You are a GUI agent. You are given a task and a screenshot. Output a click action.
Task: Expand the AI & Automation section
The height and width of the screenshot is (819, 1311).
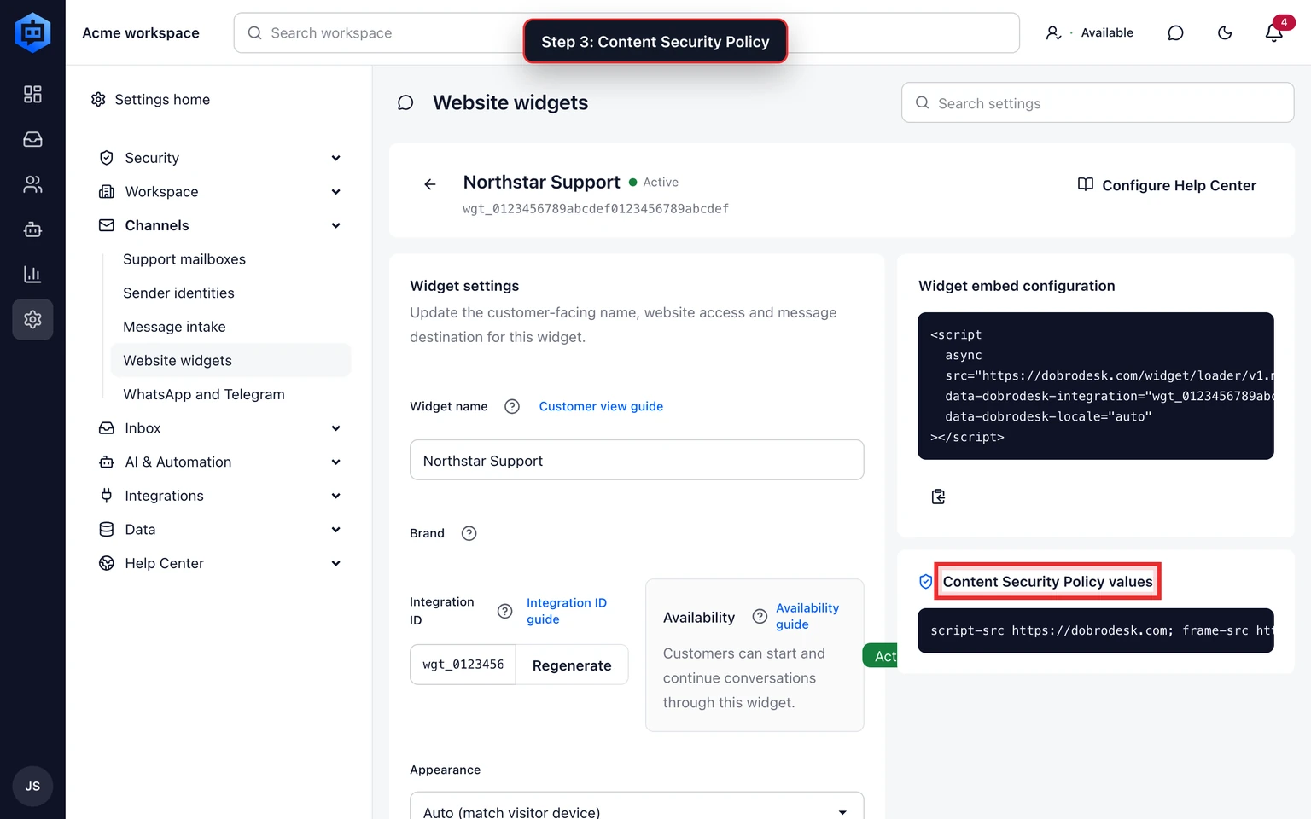coord(220,462)
